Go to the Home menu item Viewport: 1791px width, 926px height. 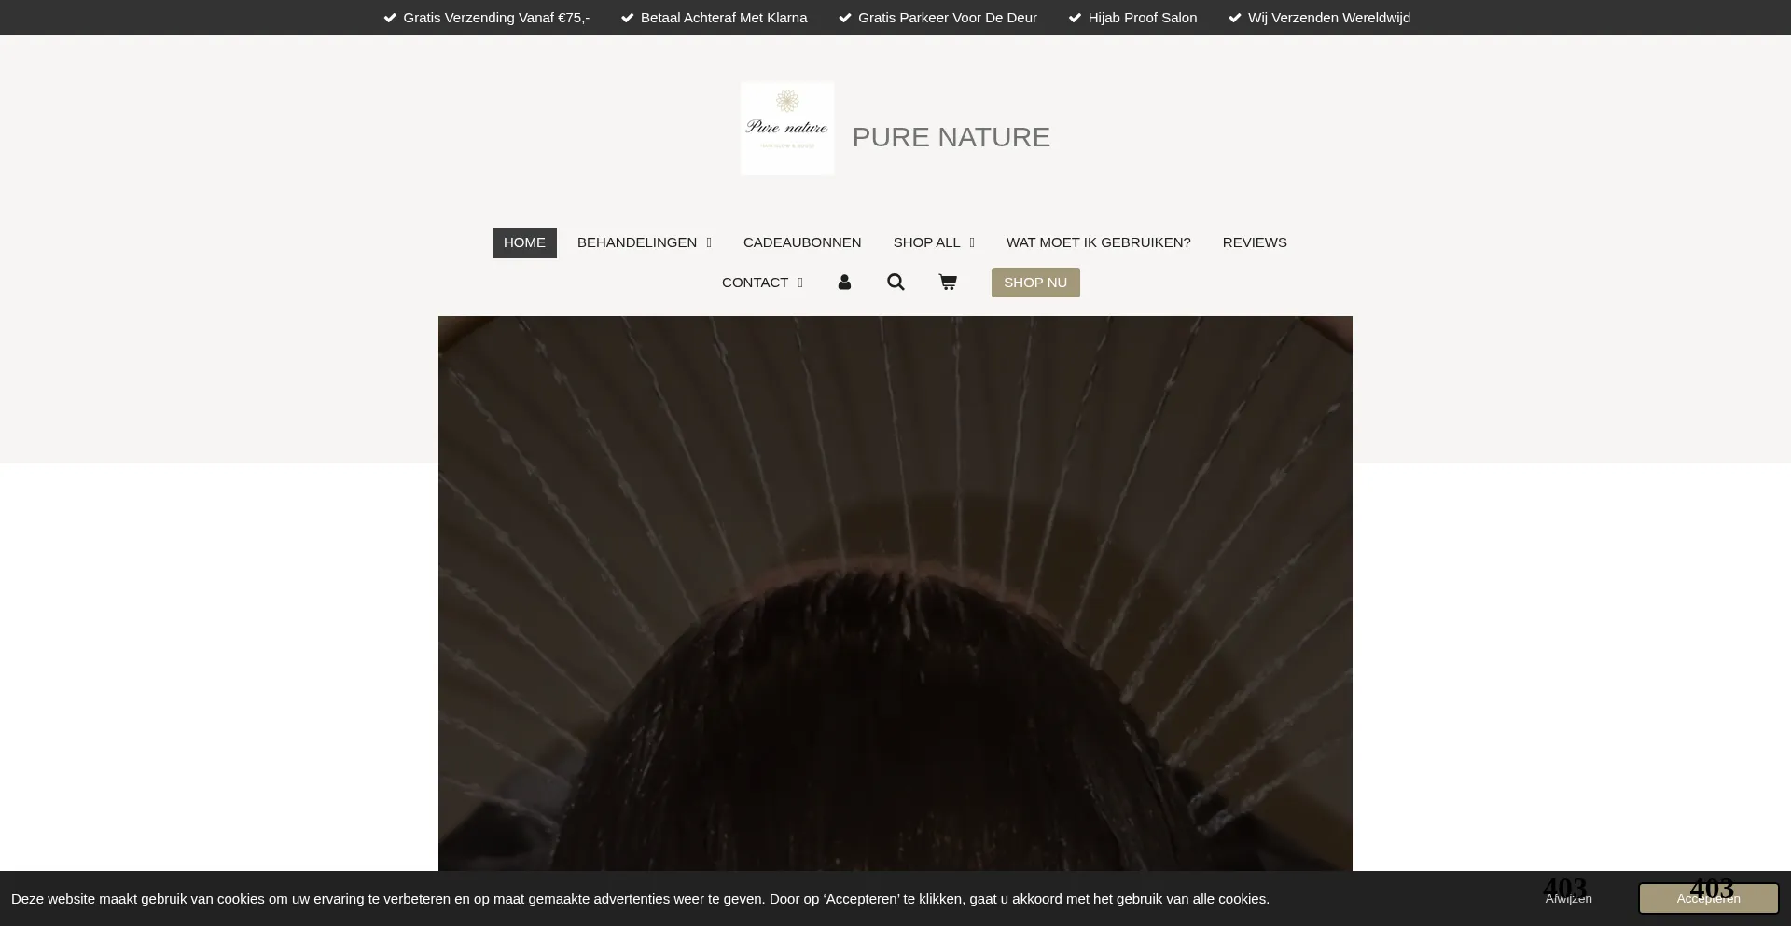524,242
